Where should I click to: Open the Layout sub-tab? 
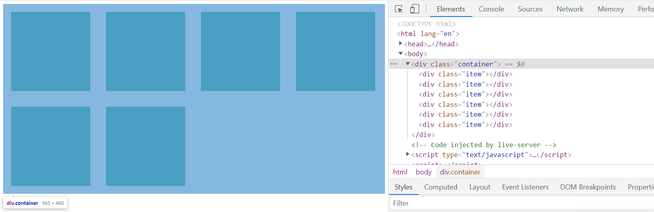tap(480, 187)
